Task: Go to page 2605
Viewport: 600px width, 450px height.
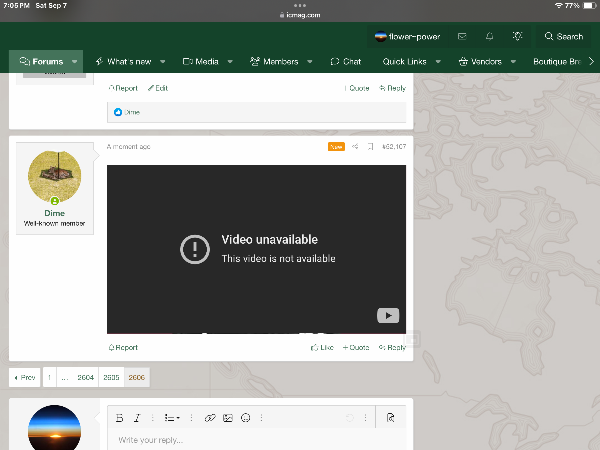Action: [111, 377]
